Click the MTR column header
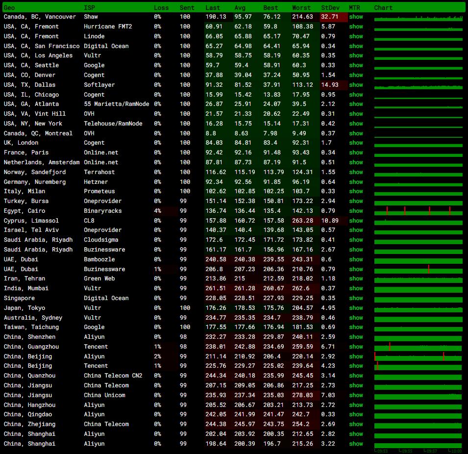 pyautogui.click(x=355, y=8)
